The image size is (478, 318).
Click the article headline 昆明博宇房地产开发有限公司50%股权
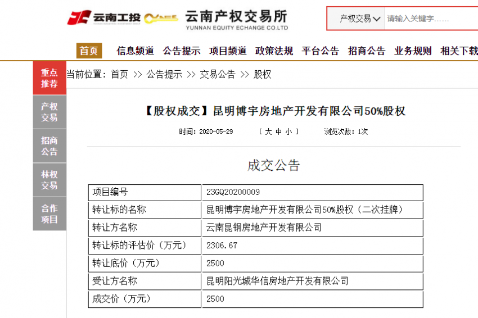coord(309,111)
